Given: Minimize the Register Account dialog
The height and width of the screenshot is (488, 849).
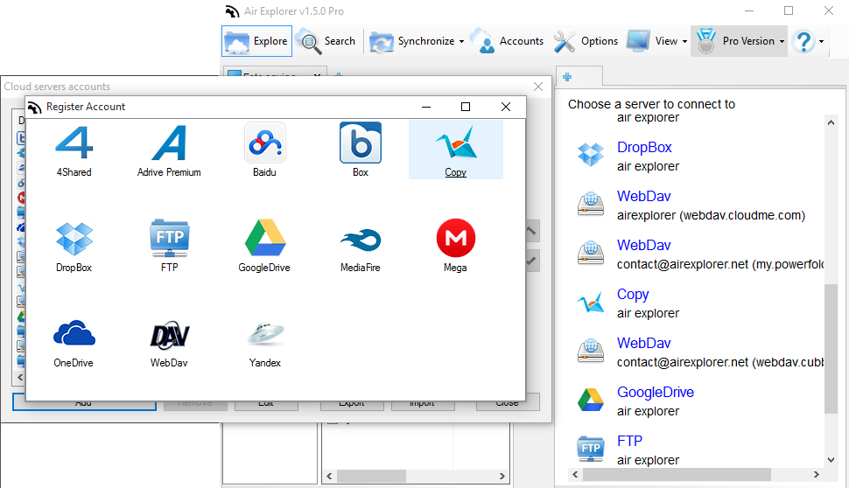Looking at the screenshot, I should point(426,107).
